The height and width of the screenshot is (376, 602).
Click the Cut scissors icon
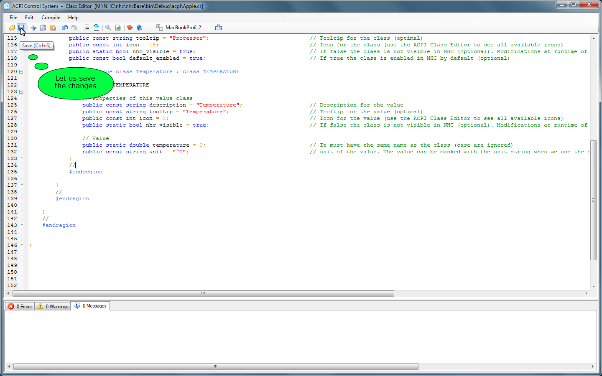pos(33,28)
